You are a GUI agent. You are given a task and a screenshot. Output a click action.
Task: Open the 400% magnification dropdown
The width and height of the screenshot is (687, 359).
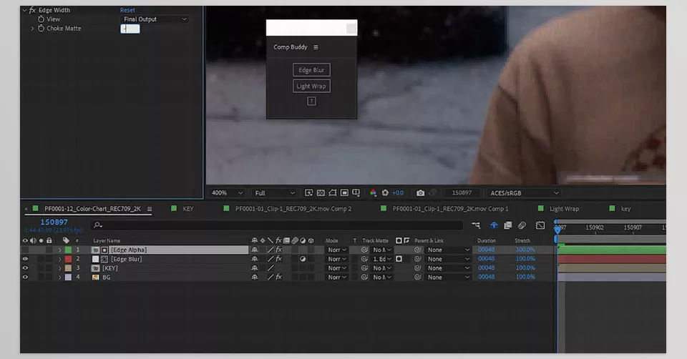point(227,193)
